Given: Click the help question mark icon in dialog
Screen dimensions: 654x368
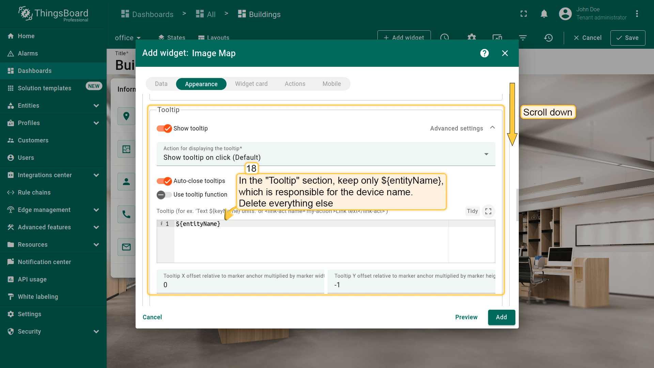Looking at the screenshot, I should (484, 53).
